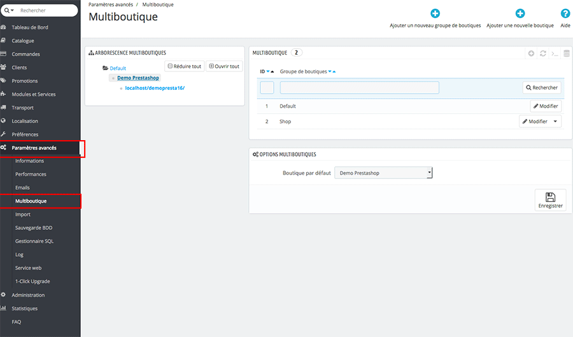Open the localhost/demopresta16/ link in tree
Viewport: 573px width, 337px height.
155,88
